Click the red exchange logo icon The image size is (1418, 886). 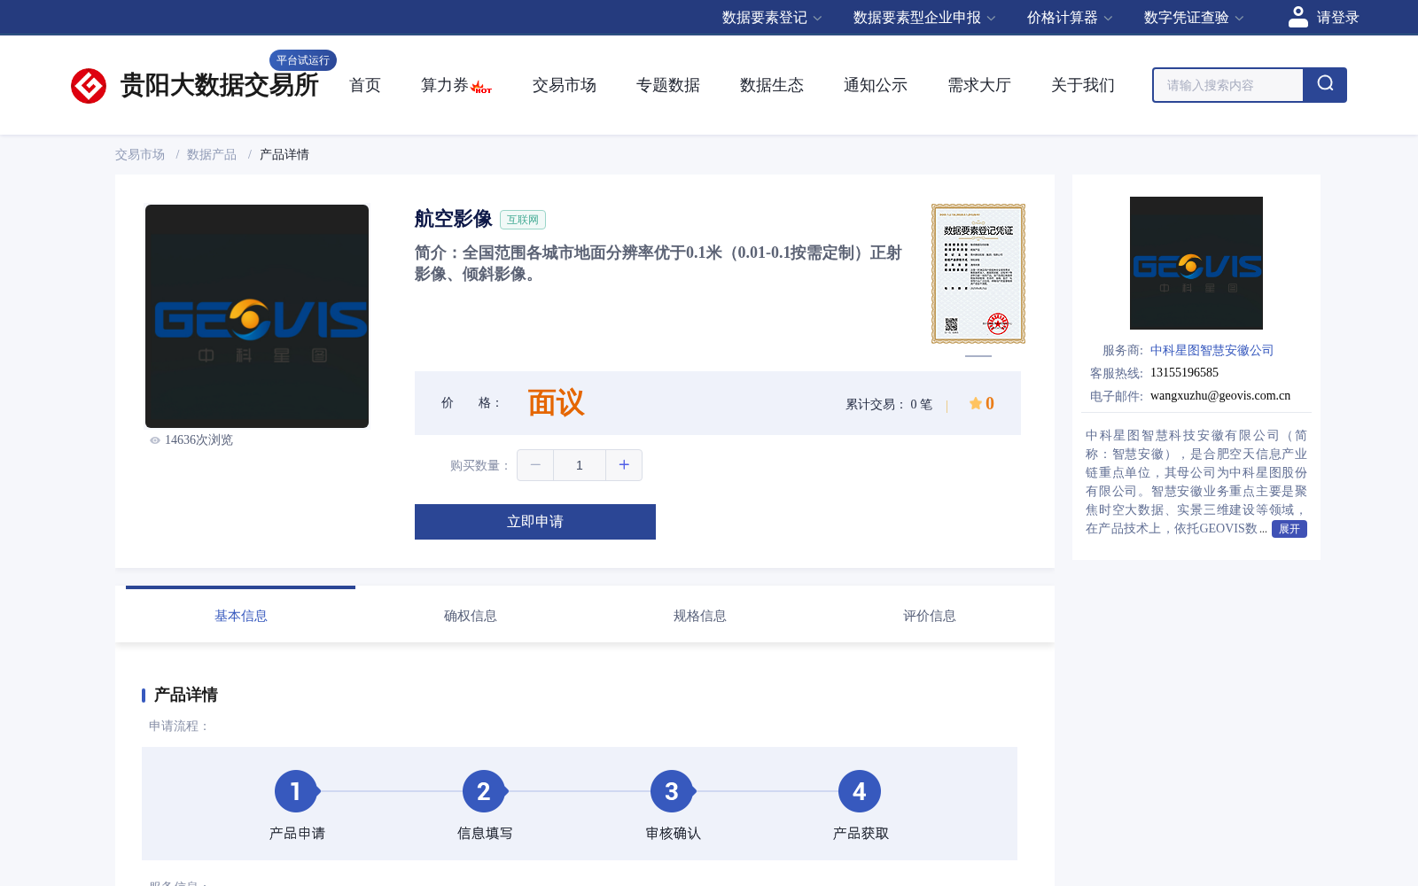(x=89, y=86)
